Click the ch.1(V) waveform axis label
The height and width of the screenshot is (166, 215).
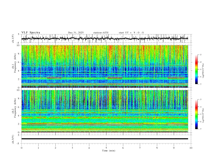13,39
